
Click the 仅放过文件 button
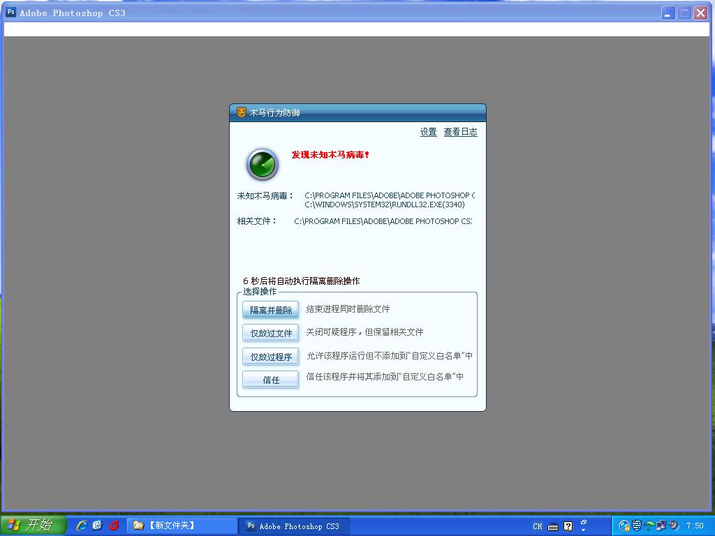coord(270,333)
